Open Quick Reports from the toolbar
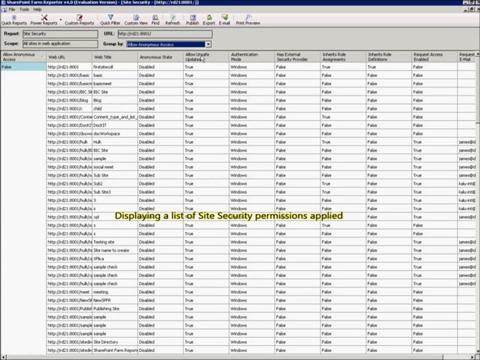480x360 pixels. click(14, 20)
